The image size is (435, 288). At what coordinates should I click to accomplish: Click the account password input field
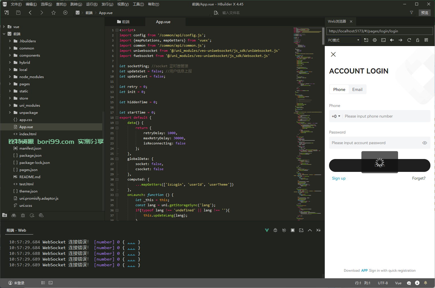tap(375, 143)
